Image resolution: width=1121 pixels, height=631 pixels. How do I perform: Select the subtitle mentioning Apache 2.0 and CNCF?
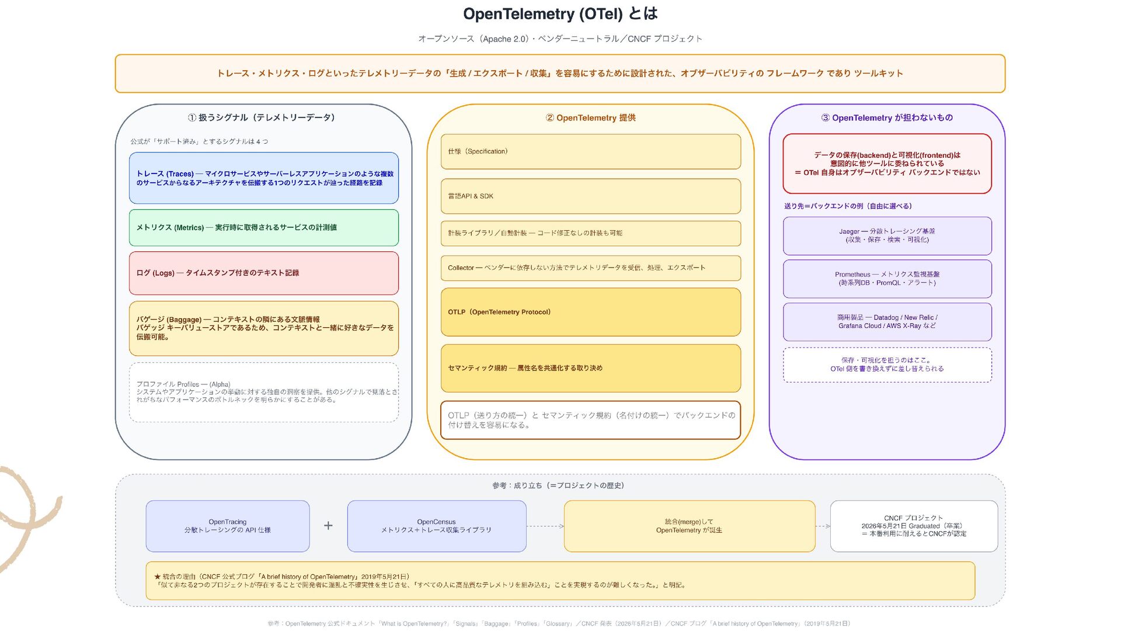click(x=560, y=39)
